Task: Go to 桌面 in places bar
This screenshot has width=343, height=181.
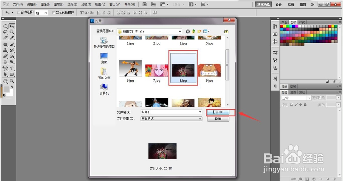Action: pyautogui.click(x=104, y=58)
